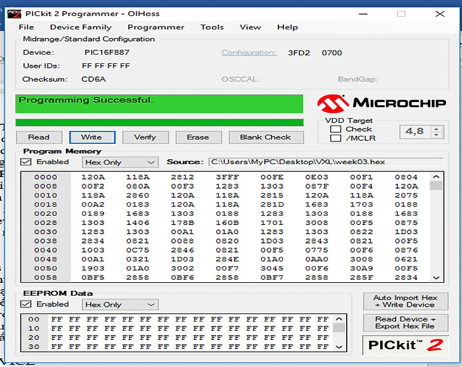The height and width of the screenshot is (367, 462).
Task: Click the PICkit 2 app icon in title bar
Action: (x=15, y=13)
